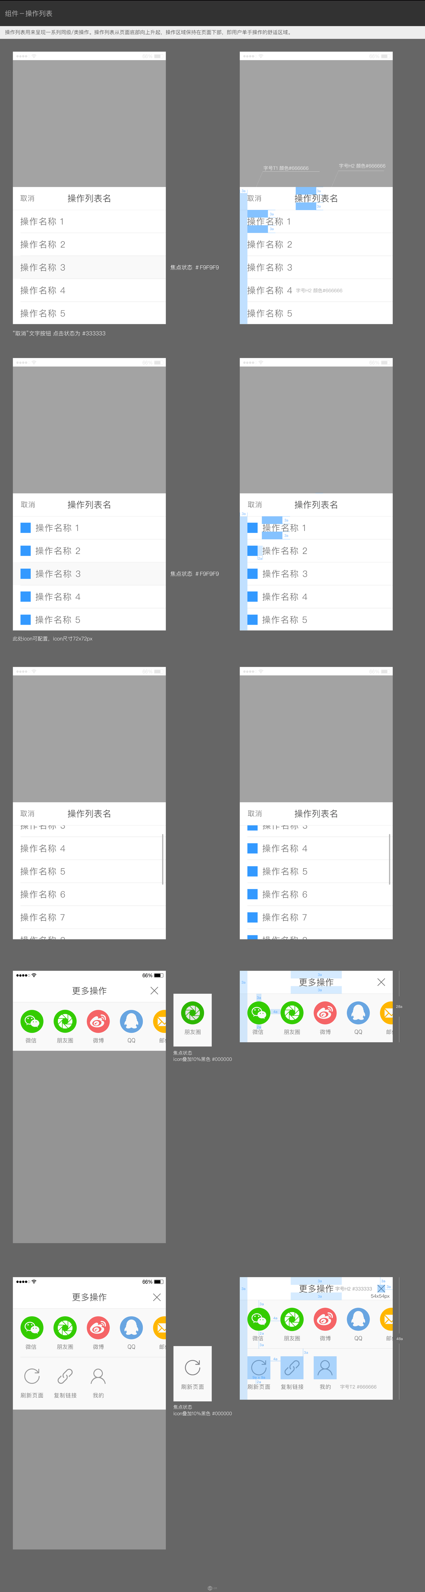Click scrollbar in the scrolled blue-icon action list

click(x=390, y=859)
